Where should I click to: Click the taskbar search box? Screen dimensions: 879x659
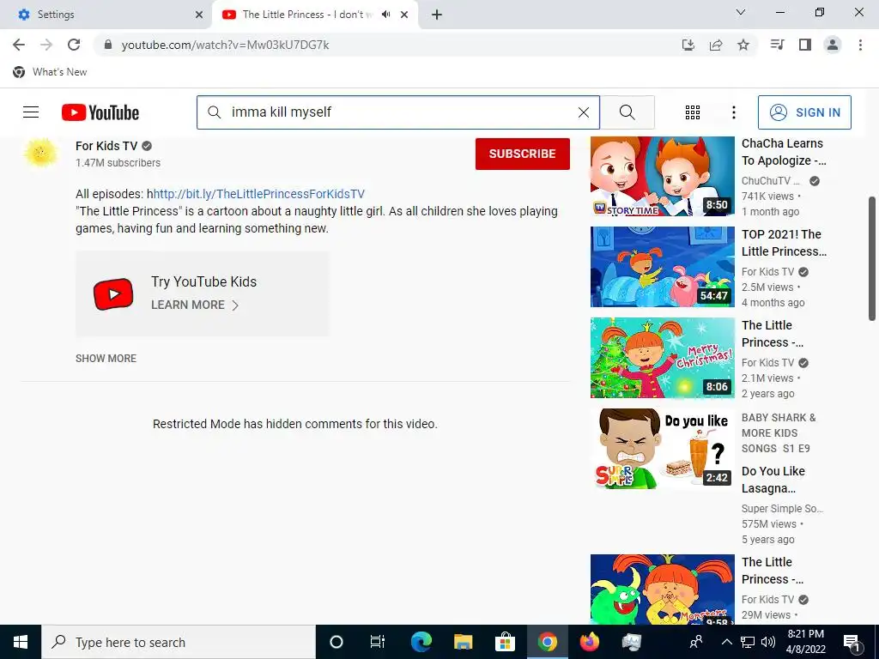pos(179,642)
